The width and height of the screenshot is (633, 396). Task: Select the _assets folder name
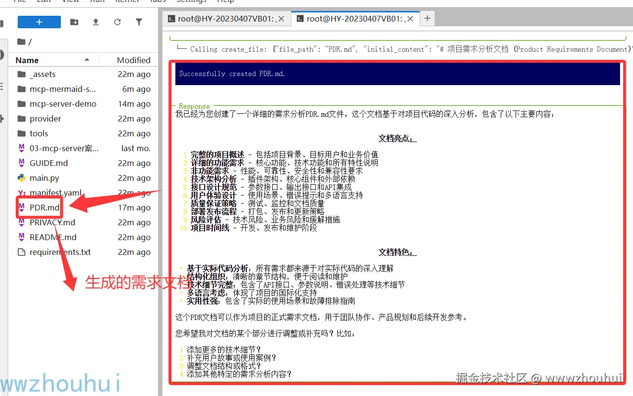[x=43, y=74]
